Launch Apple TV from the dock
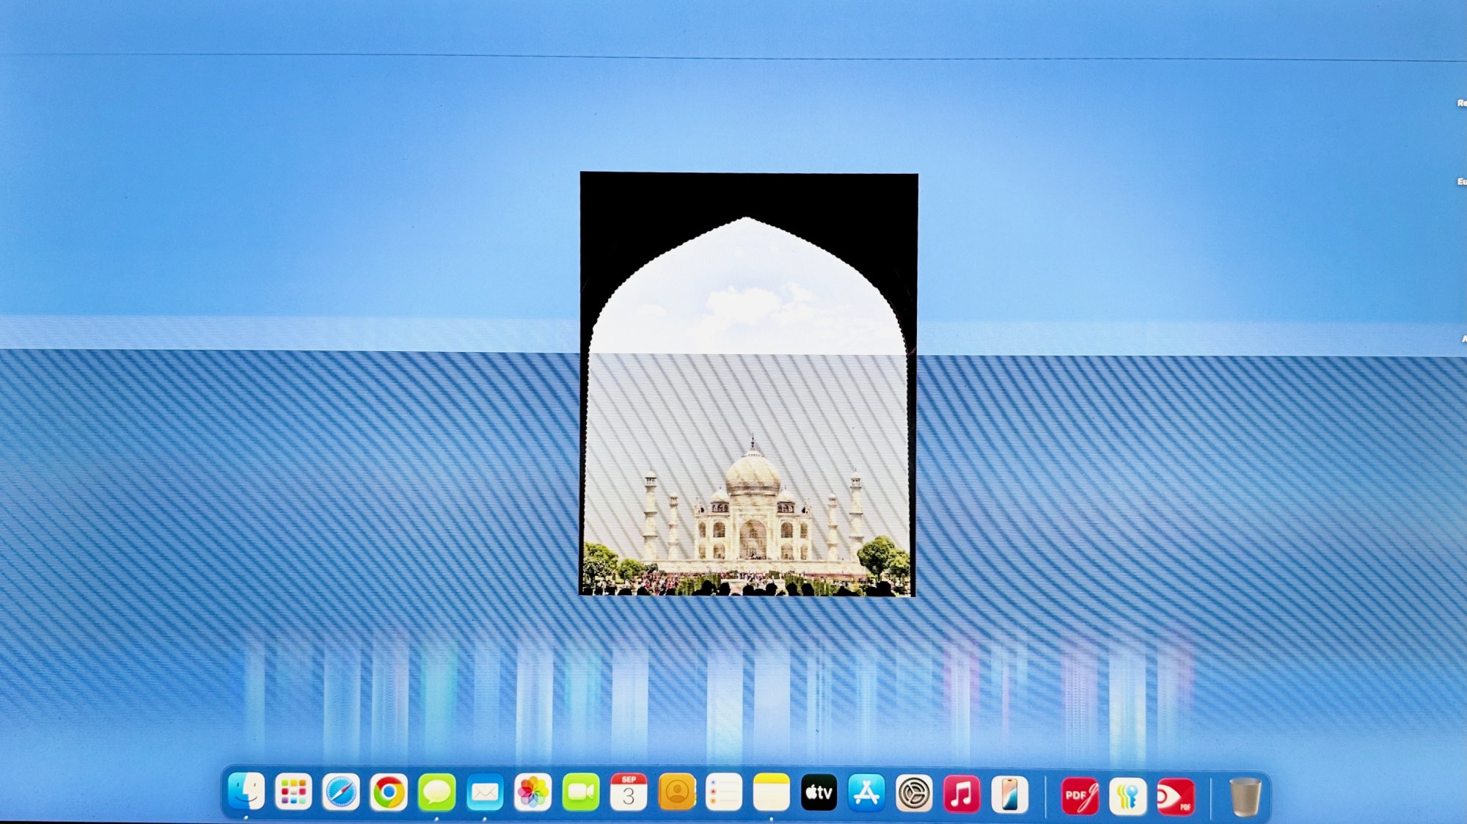This screenshot has height=824, width=1467. pos(819,792)
